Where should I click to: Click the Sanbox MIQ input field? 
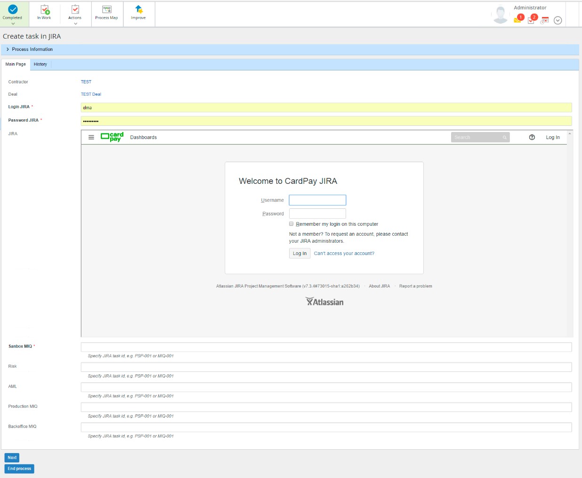(326, 347)
